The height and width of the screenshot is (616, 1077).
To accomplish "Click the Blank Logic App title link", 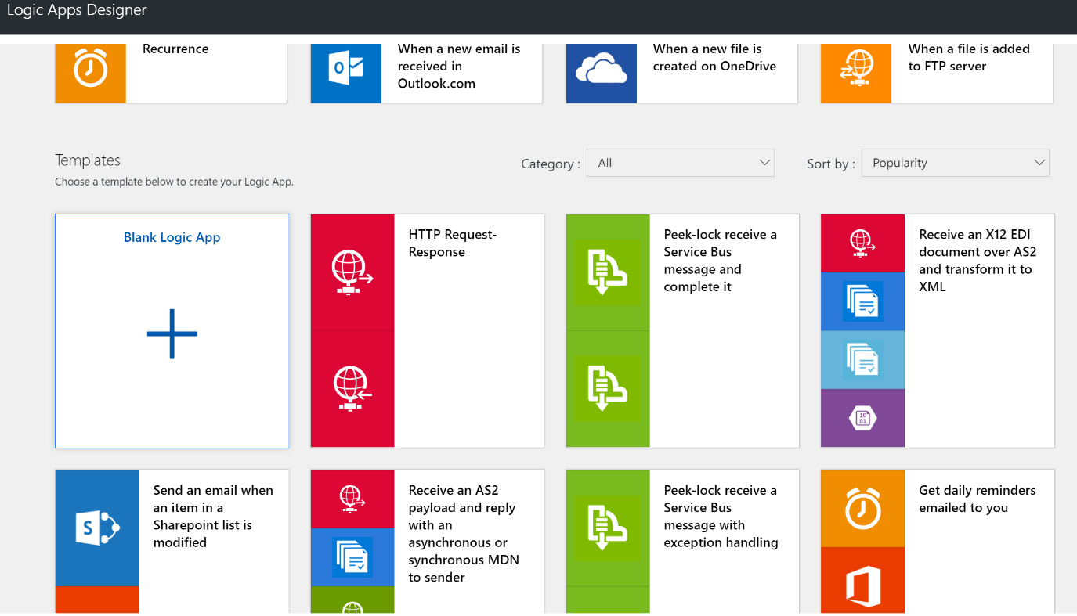I will 172,238.
